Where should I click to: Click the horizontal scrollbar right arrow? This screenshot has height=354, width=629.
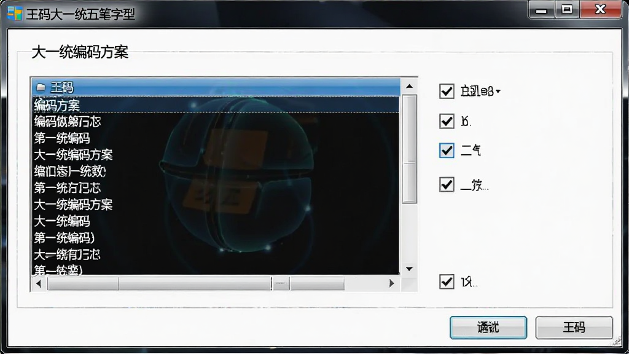(391, 283)
